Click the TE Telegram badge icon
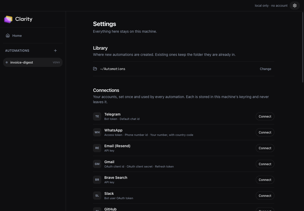This screenshot has height=211, width=304. [x=97, y=116]
